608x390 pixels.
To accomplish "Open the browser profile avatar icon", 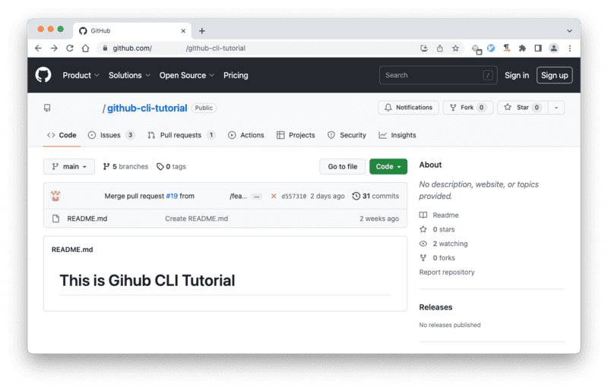I will coord(554,48).
